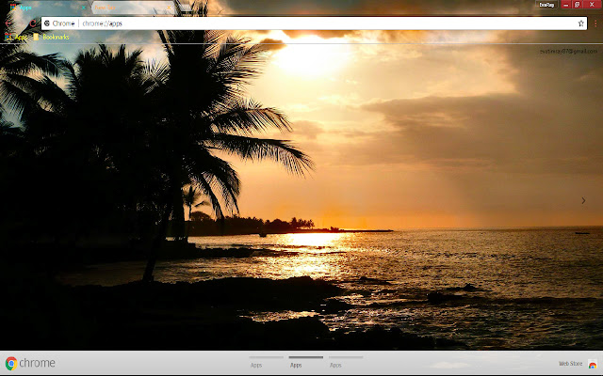
Task: Open the Bookmarks folder in the bookmarks bar
Action: pyautogui.click(x=51, y=37)
